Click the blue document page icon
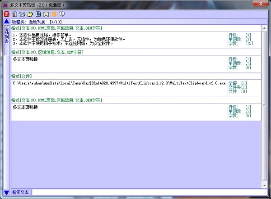 38,14
